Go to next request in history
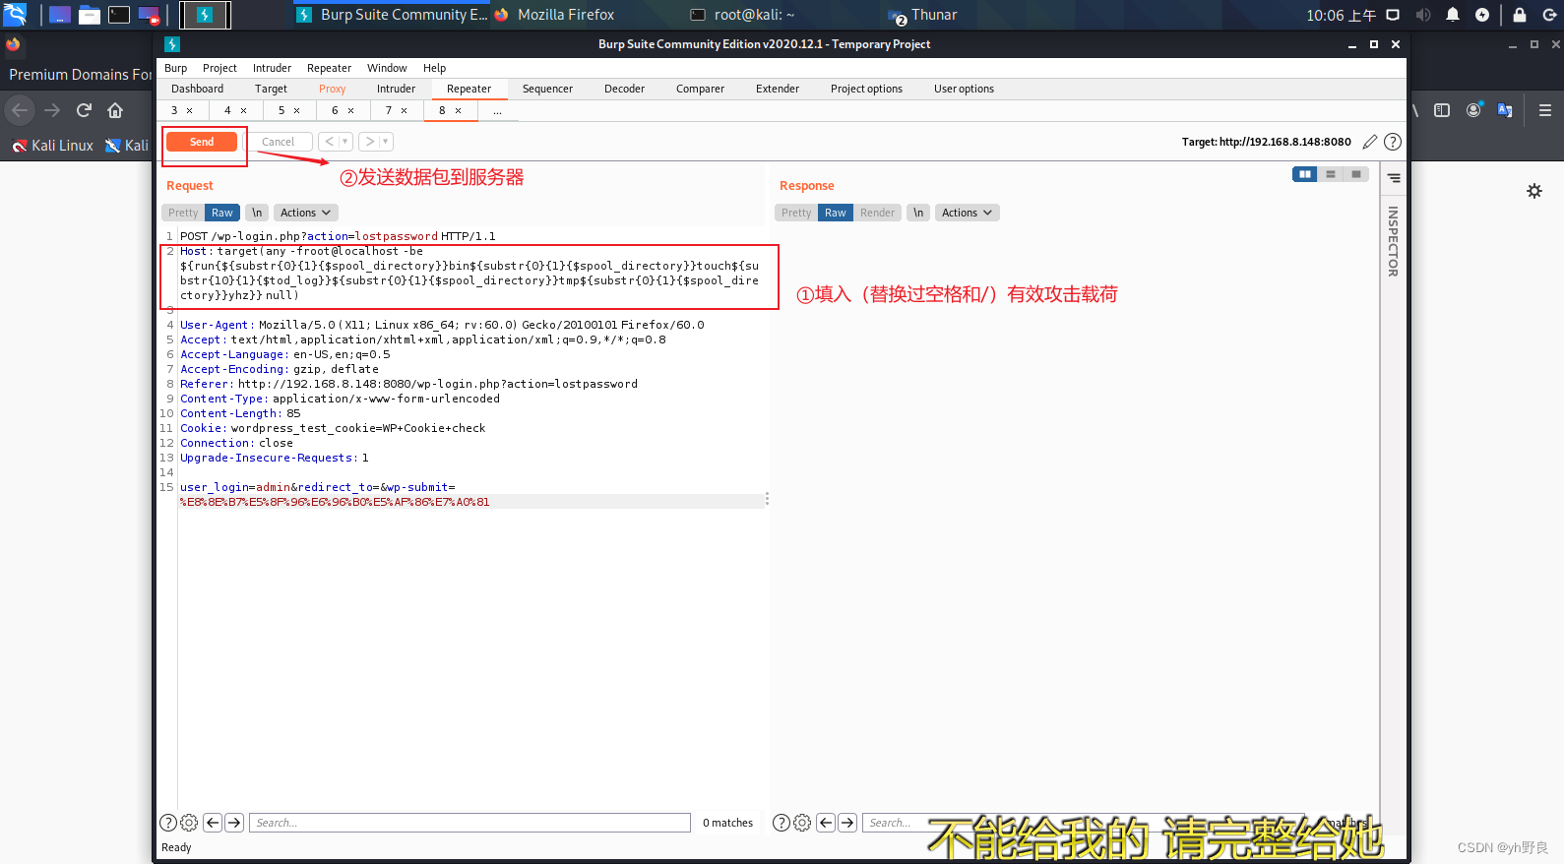Viewport: 1564px width, 864px height. coord(370,142)
